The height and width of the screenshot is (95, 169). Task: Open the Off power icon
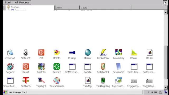[x=41, y=53]
